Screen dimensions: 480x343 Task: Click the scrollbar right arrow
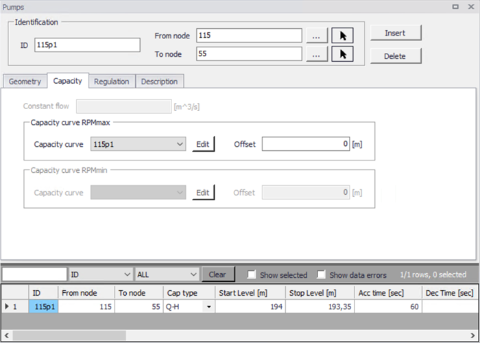click(x=472, y=335)
